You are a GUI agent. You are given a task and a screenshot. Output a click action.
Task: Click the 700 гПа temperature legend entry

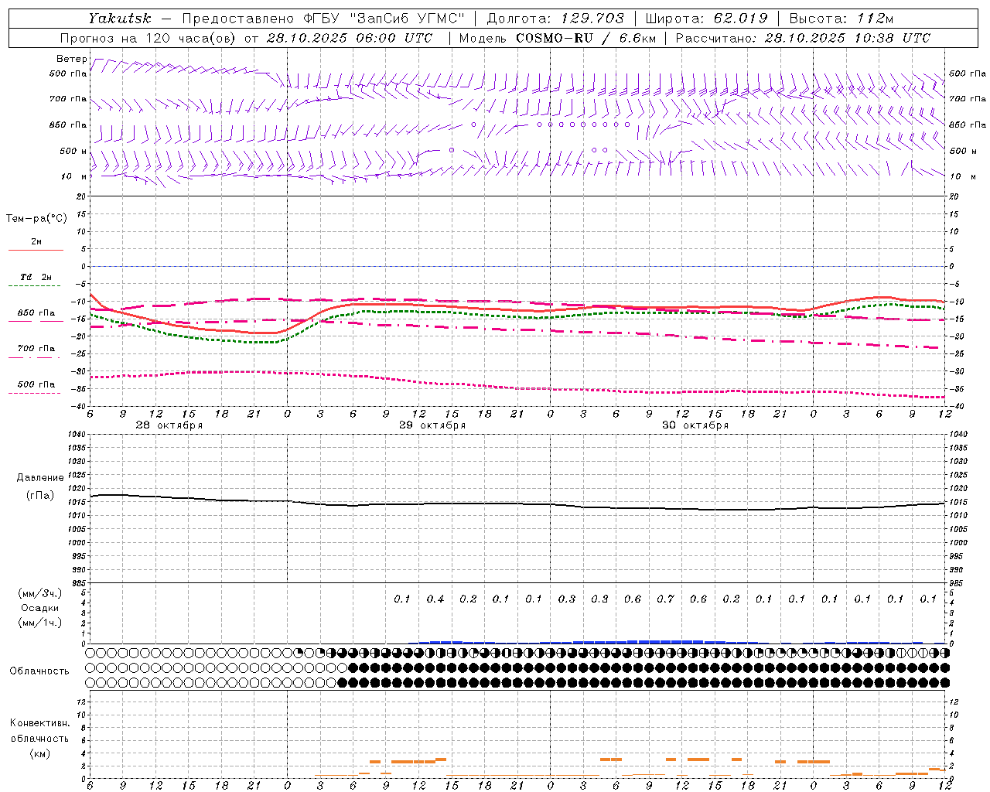click(36, 349)
